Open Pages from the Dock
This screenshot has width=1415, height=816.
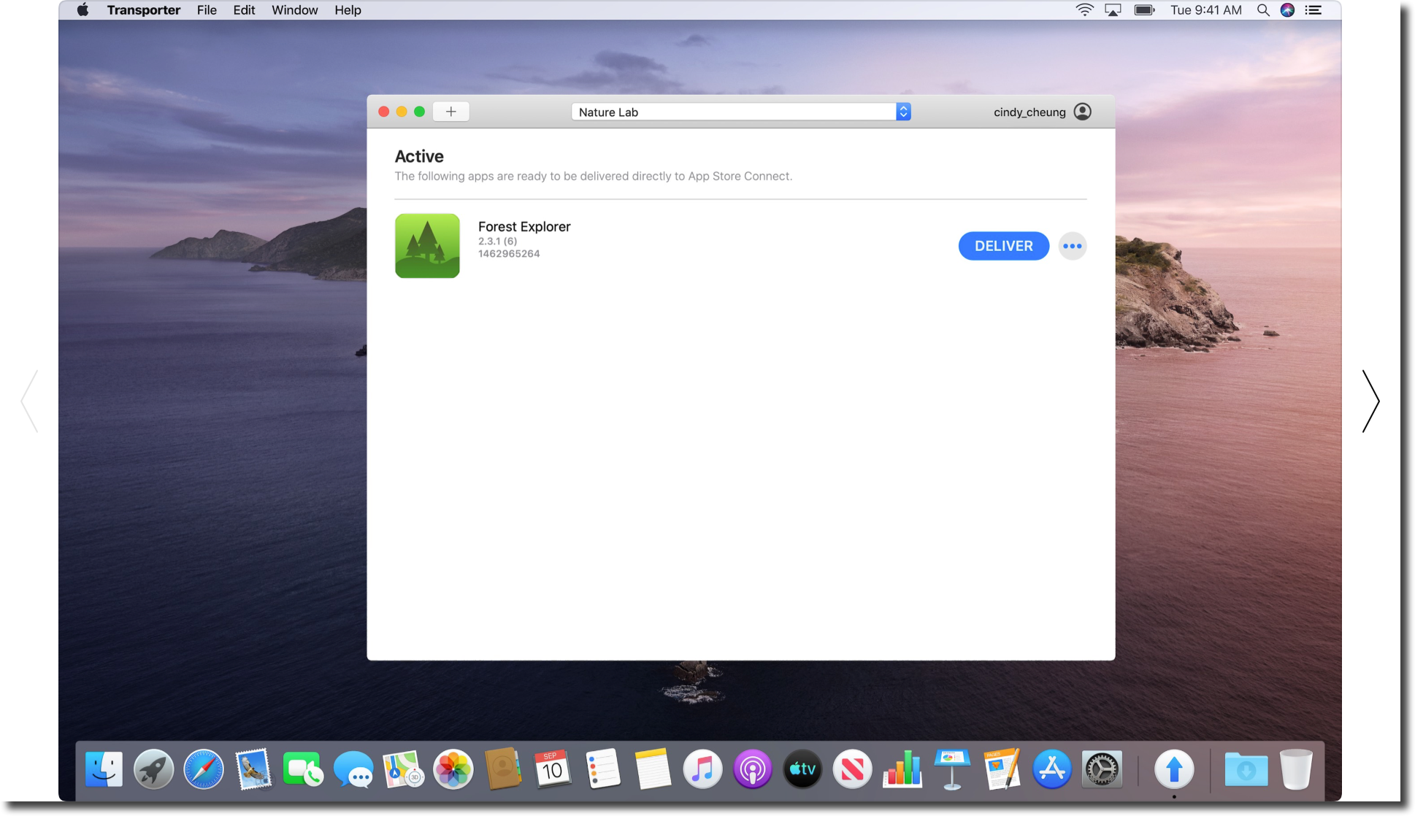point(1002,769)
